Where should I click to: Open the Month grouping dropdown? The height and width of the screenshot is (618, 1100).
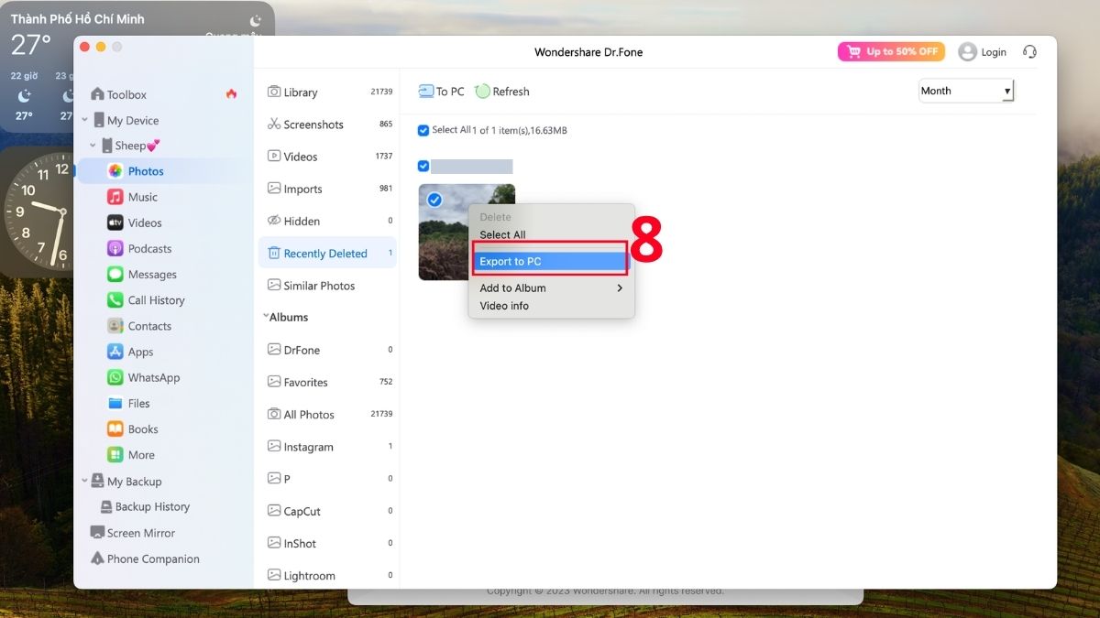966,91
